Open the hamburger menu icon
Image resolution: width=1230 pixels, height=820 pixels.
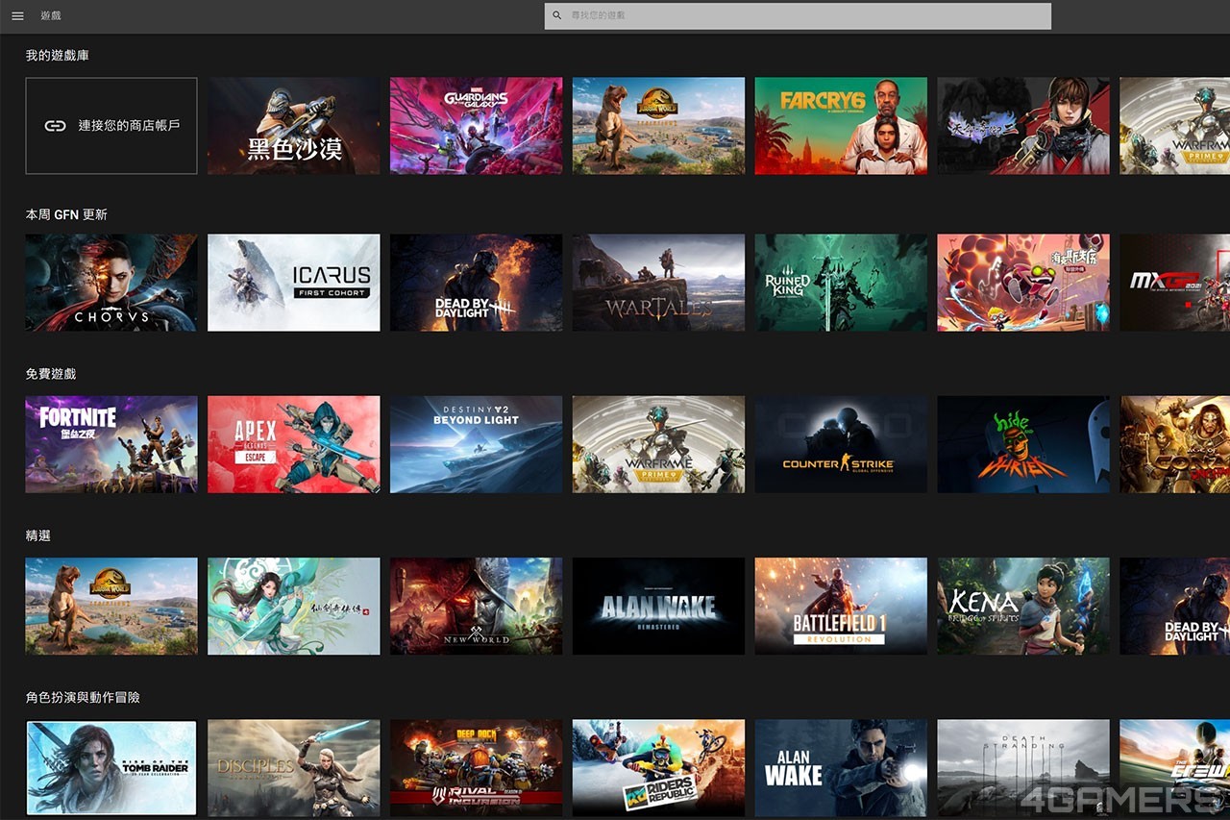[17, 16]
